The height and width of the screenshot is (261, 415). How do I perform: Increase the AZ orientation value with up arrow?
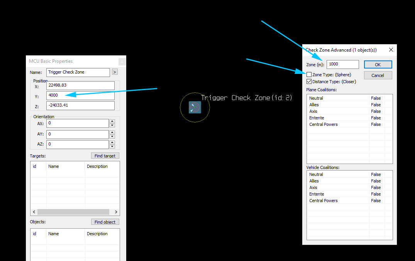click(x=112, y=142)
